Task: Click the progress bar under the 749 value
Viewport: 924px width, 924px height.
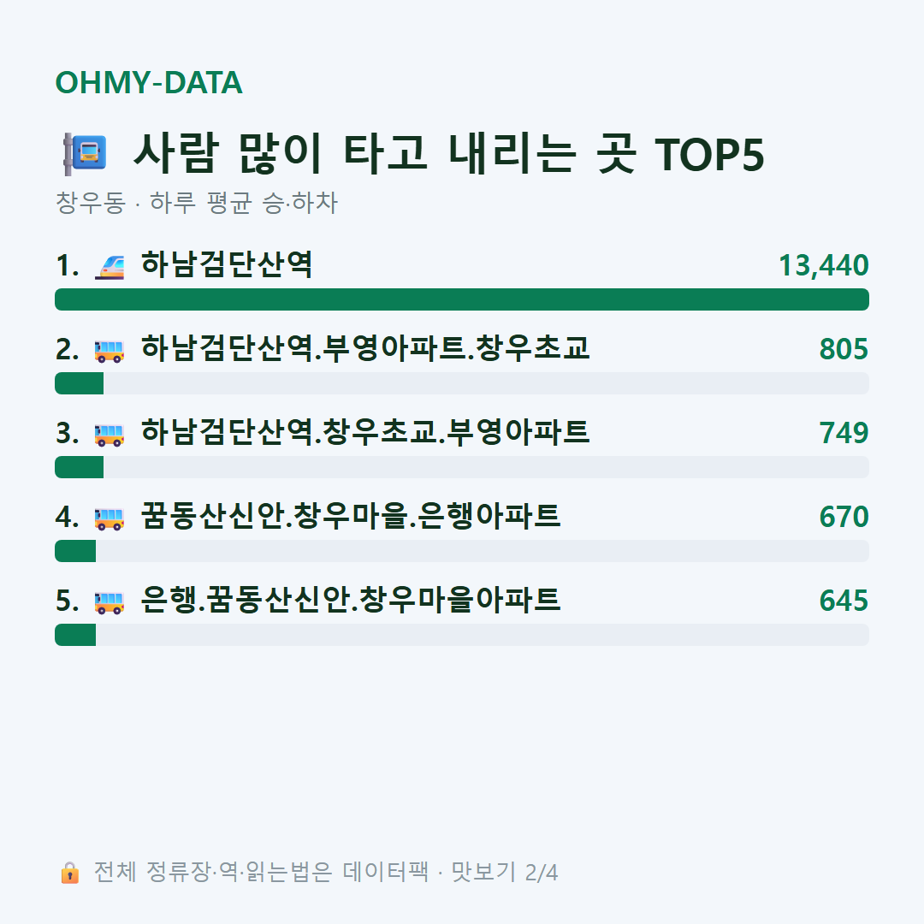Action: point(462,467)
